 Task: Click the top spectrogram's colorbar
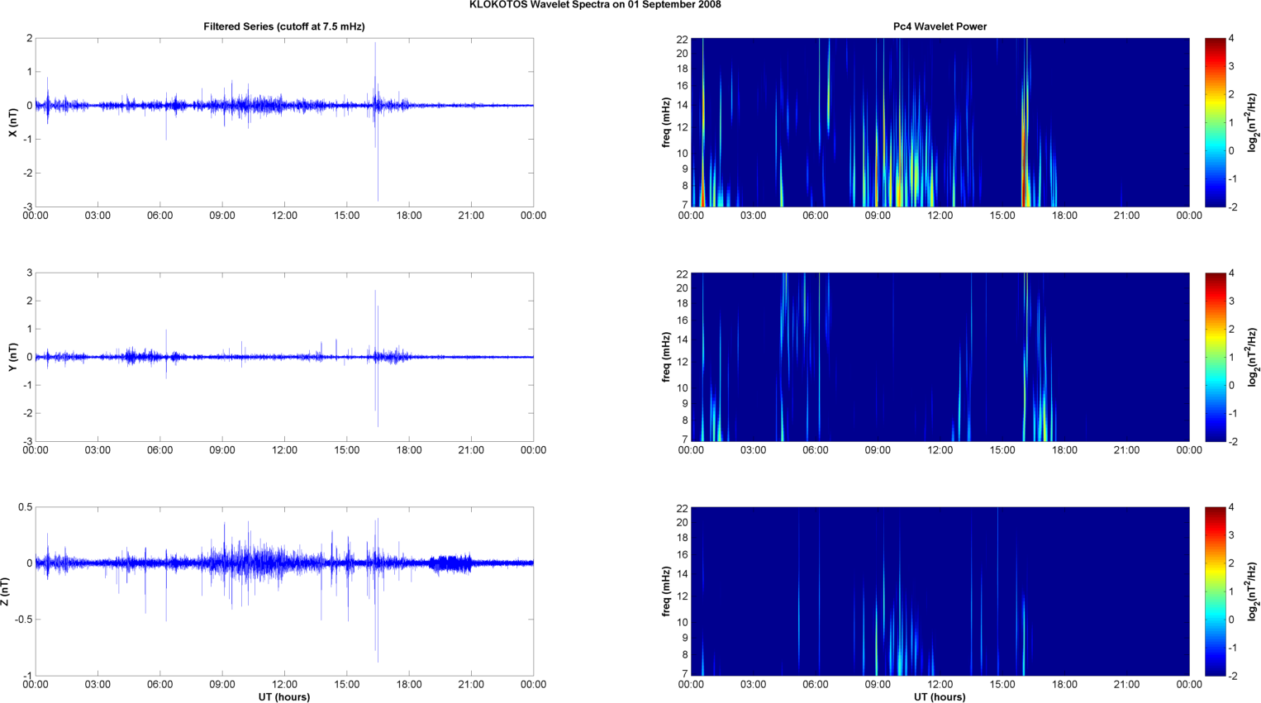point(1215,122)
